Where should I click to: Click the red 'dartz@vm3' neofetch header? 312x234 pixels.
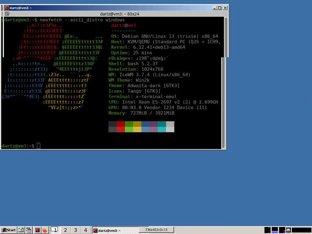(x=123, y=25)
